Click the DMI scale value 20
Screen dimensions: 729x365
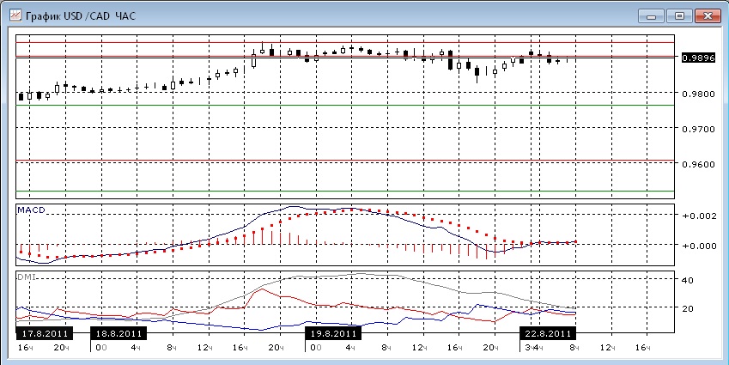click(x=688, y=308)
